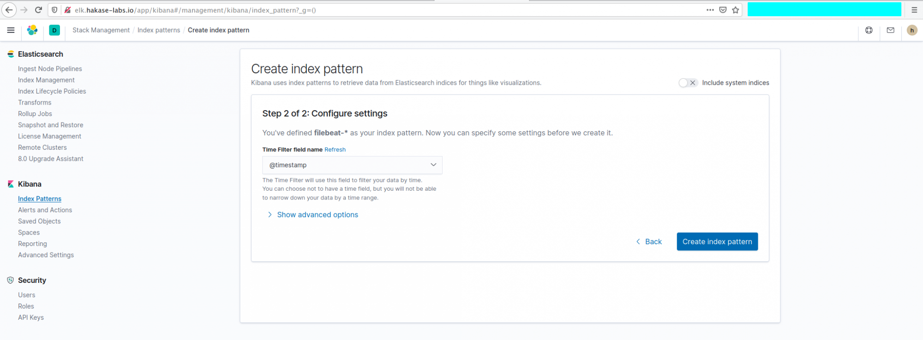Image resolution: width=923 pixels, height=340 pixels.
Task: Click the Back button
Action: (649, 241)
